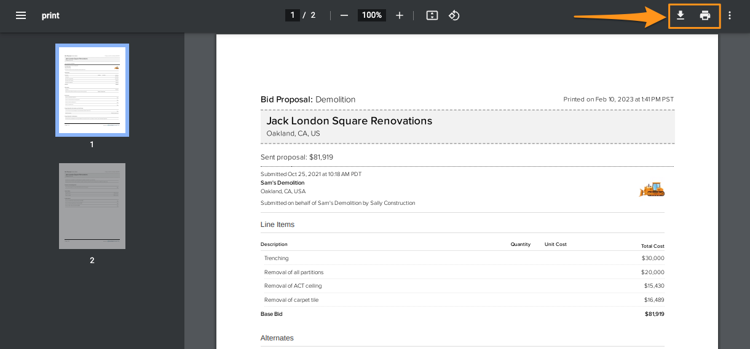Image resolution: width=750 pixels, height=349 pixels.
Task: Select page 1 thumbnail
Action: click(x=92, y=90)
